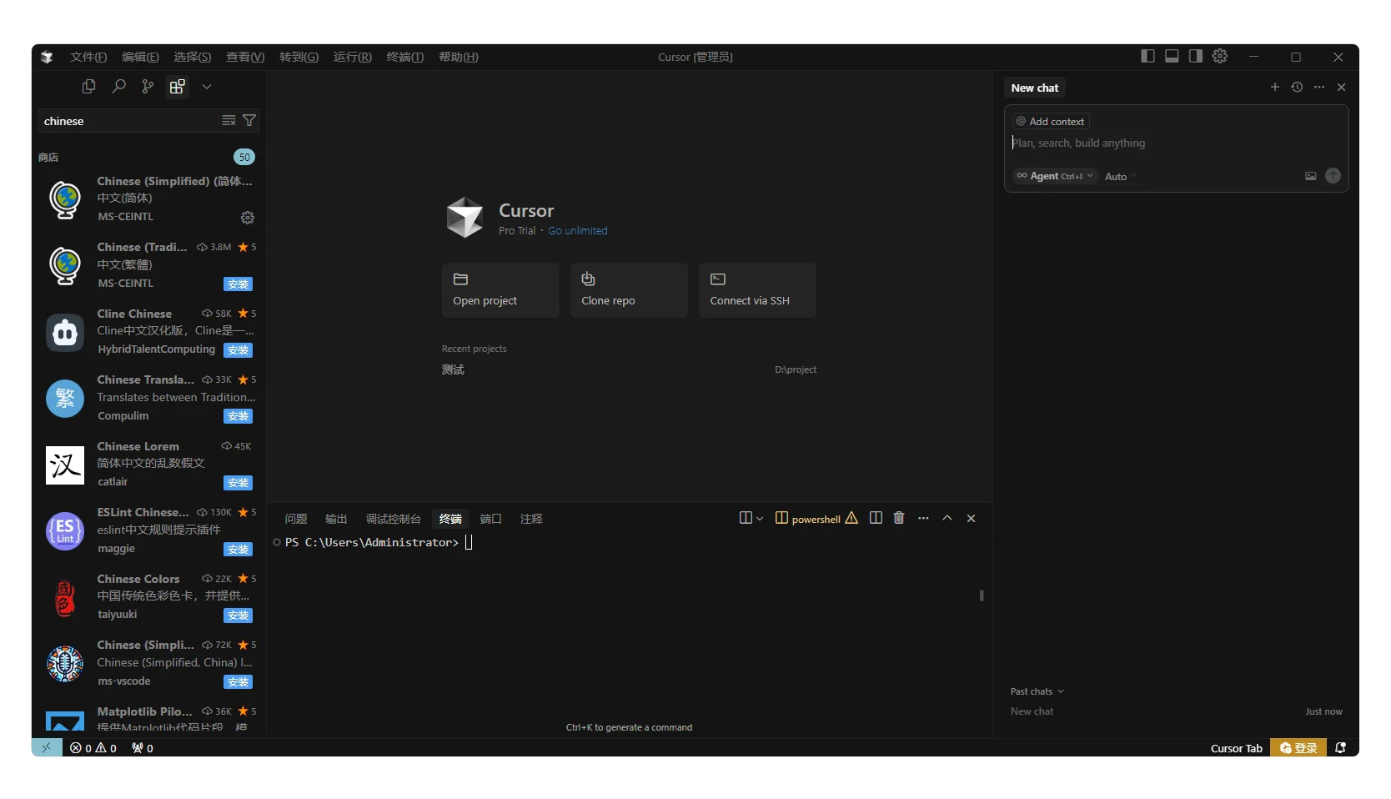
Task: Expand the Agent mode dropdown
Action: (1054, 176)
